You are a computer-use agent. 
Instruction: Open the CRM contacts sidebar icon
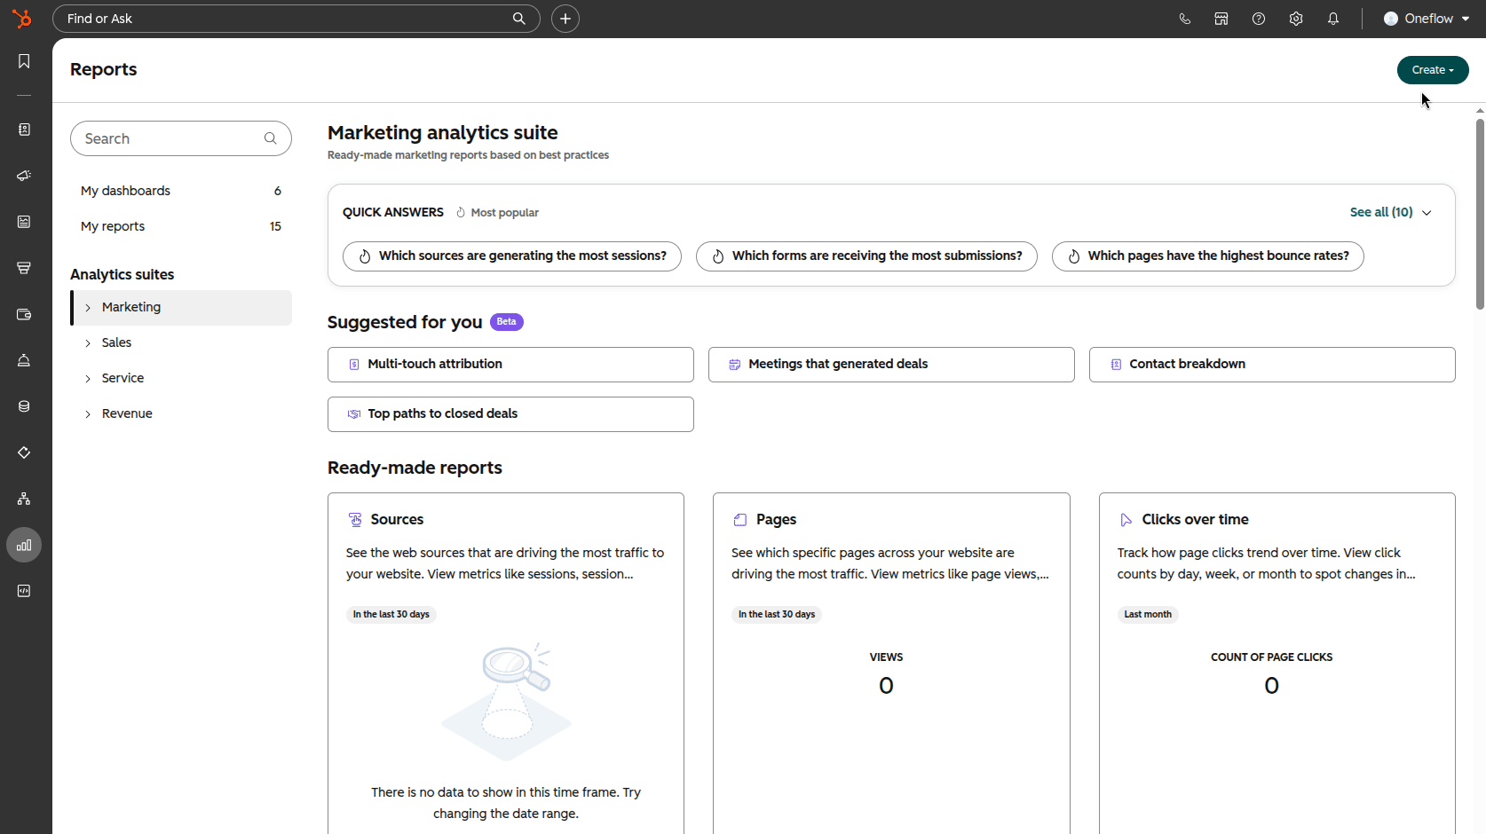click(x=24, y=130)
